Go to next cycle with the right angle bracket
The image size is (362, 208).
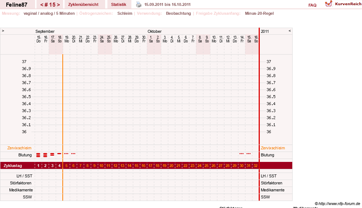pos(58,5)
